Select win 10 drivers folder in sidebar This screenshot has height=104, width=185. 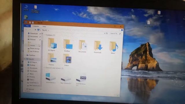(x=34, y=51)
